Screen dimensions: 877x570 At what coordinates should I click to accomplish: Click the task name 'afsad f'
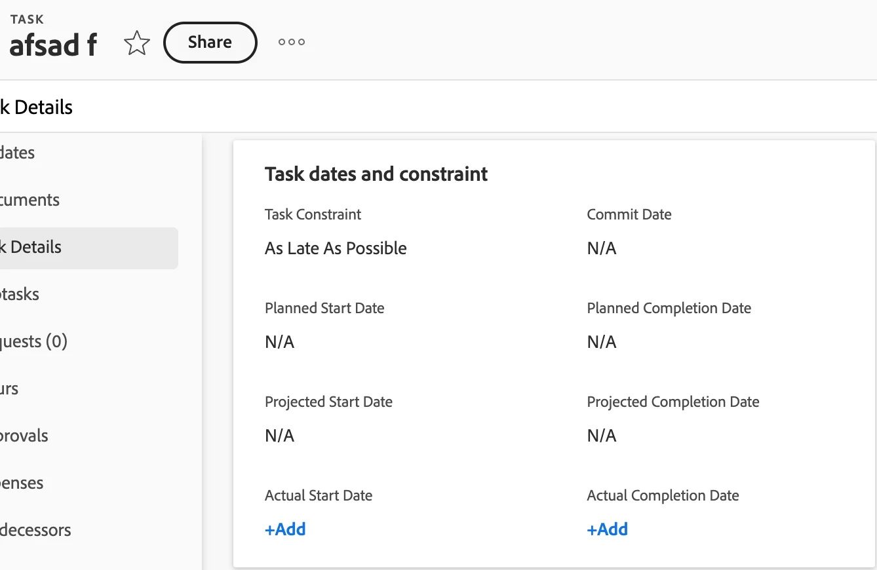click(x=53, y=45)
